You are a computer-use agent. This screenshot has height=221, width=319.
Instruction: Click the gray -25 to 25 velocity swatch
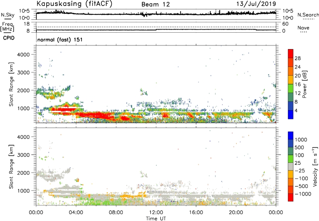click(291, 166)
